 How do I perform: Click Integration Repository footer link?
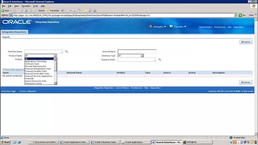104,88
